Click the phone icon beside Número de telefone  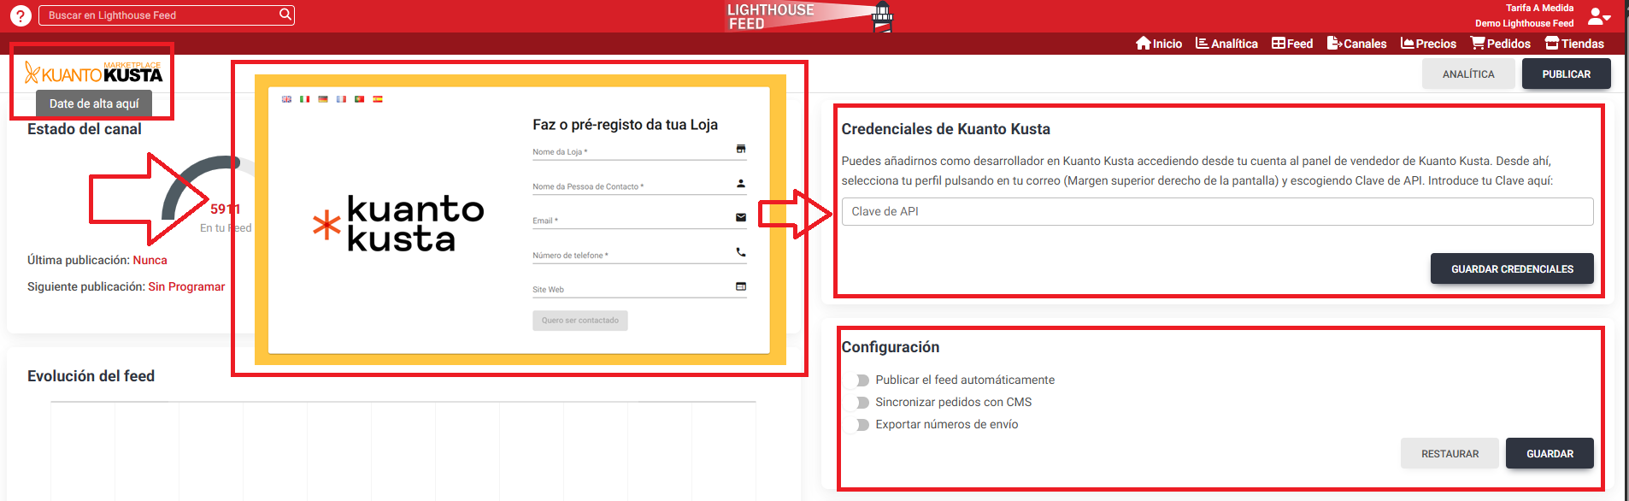(741, 252)
